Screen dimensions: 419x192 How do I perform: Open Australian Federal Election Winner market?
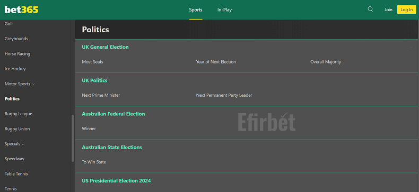[x=89, y=129]
